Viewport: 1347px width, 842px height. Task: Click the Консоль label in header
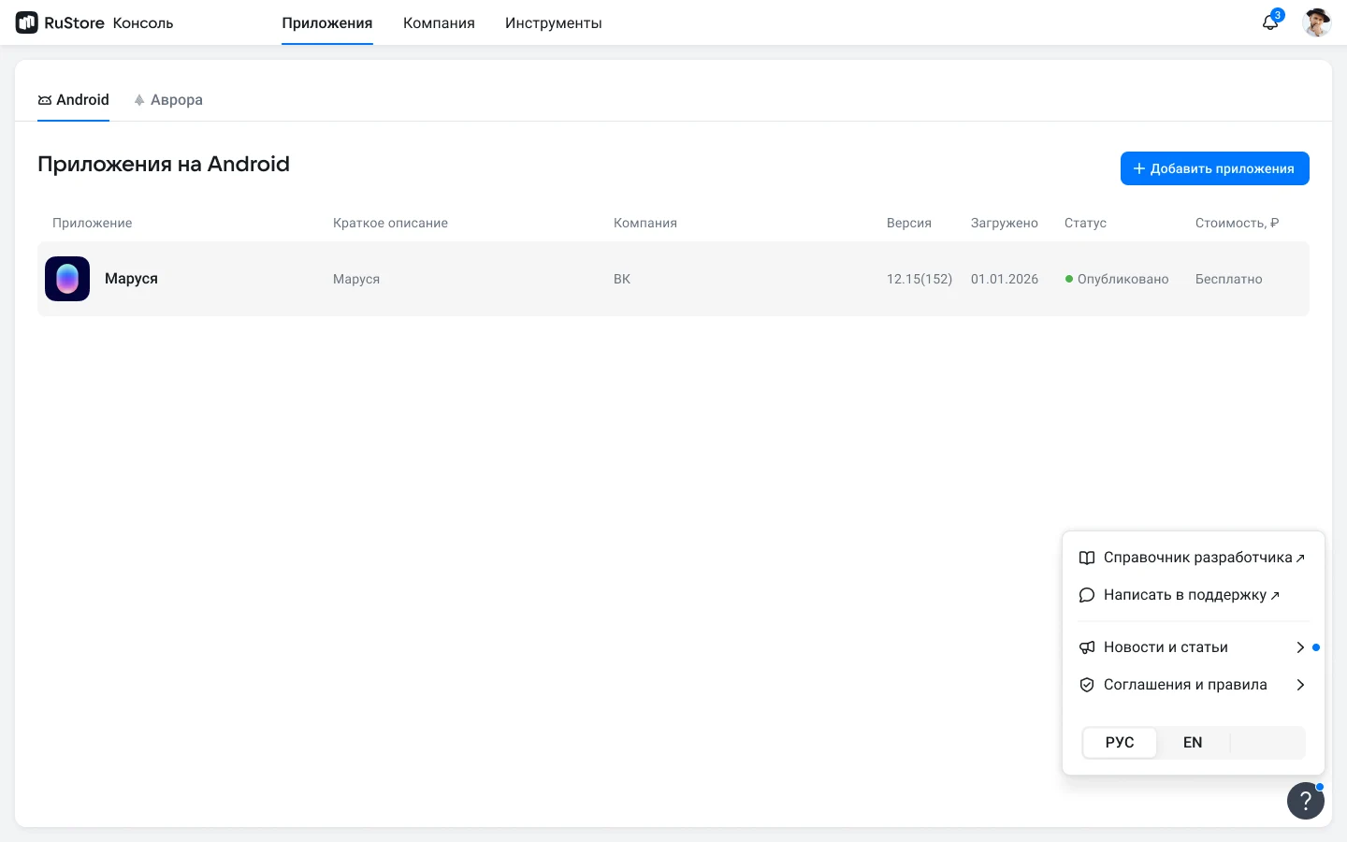point(143,23)
